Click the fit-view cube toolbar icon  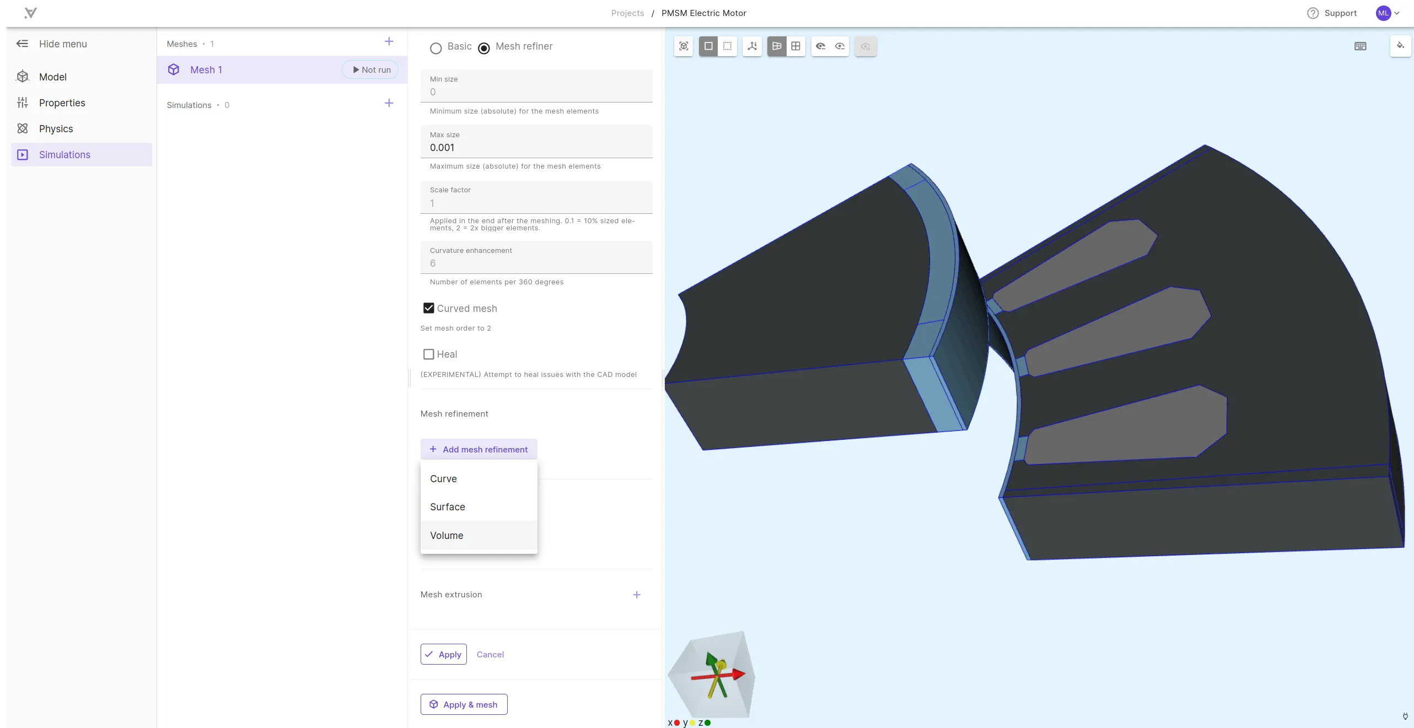click(684, 46)
